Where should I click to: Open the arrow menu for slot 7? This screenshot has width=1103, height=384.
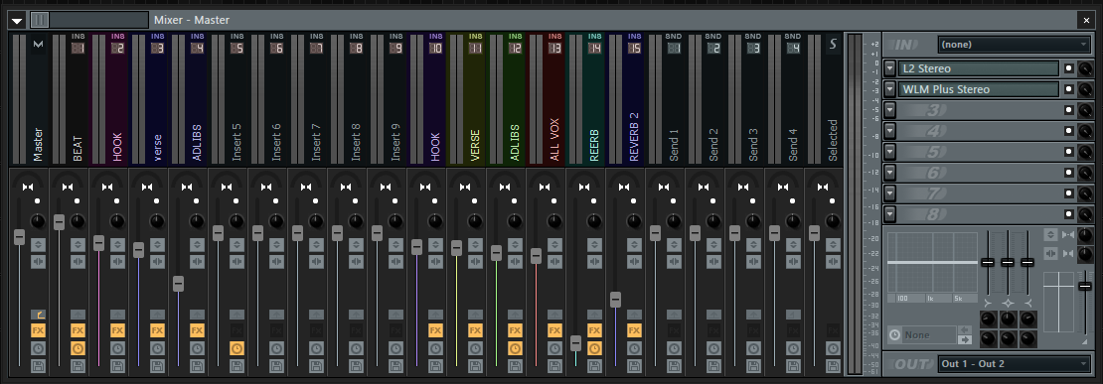890,193
